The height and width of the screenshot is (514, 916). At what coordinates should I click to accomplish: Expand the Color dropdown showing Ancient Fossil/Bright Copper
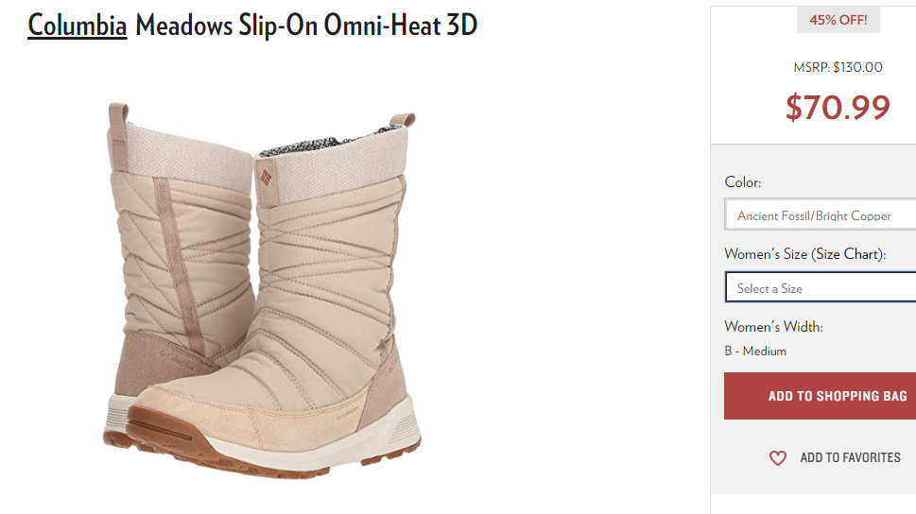[821, 214]
